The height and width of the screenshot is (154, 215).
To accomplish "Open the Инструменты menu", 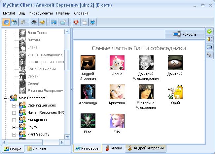I will (x=41, y=13).
